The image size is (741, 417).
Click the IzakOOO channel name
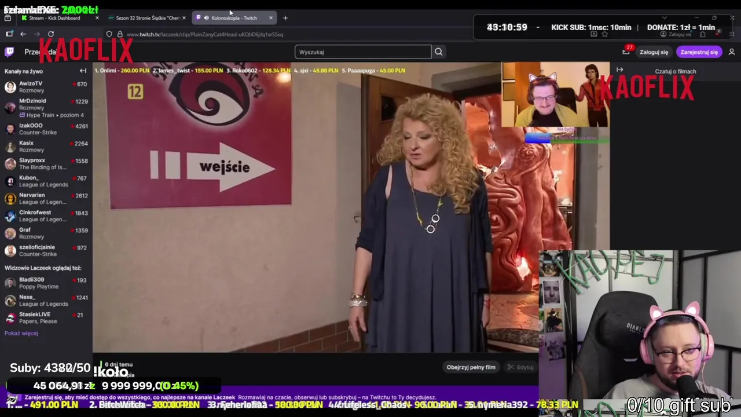[x=31, y=126]
